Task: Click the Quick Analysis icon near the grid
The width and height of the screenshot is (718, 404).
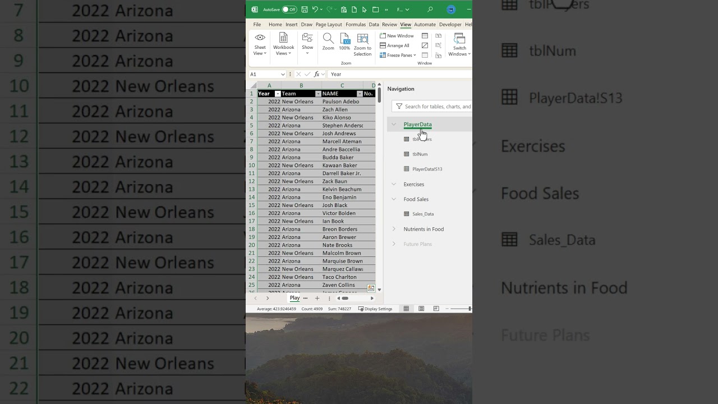Action: point(371,288)
